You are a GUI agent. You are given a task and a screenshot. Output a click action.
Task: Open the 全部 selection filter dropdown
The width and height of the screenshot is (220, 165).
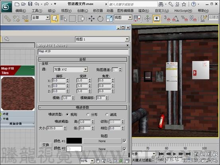[x=41, y=17]
